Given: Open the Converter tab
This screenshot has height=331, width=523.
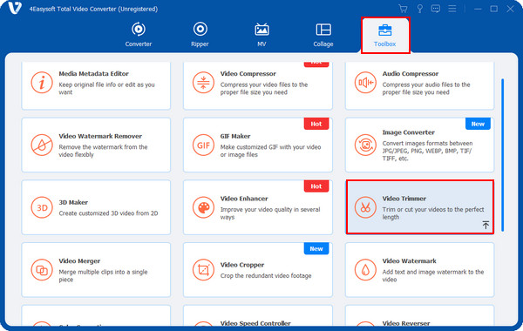Looking at the screenshot, I should pos(138,34).
